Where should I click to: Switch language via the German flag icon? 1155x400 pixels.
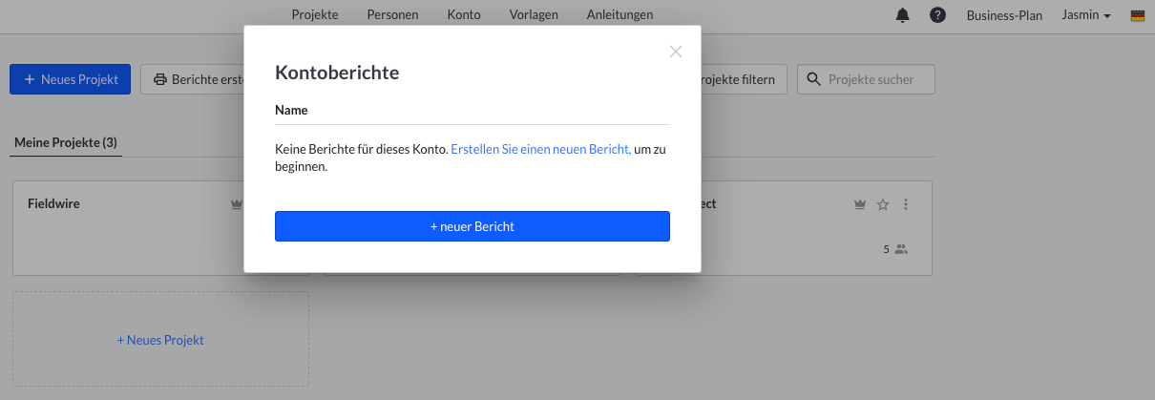(x=1138, y=15)
